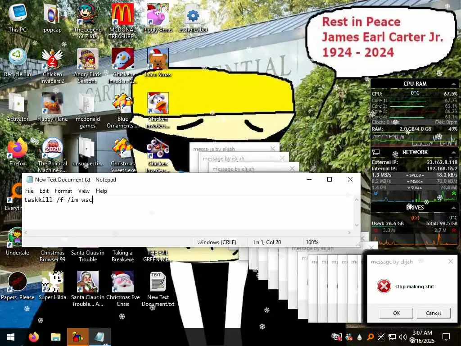Image resolution: width=461 pixels, height=346 pixels.
Task: Open File Explorer from the taskbar
Action: [x=55, y=337]
